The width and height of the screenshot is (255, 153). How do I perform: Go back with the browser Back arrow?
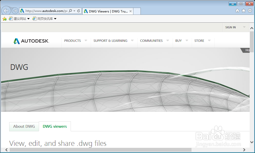coord(6,11)
